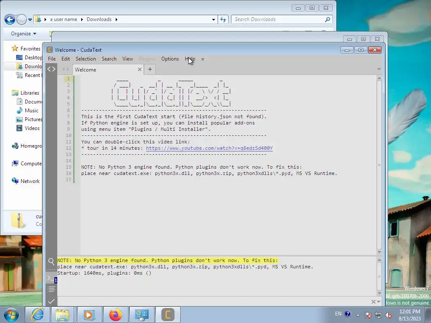
Task: Open the YouTube tour link
Action: pos(209,148)
